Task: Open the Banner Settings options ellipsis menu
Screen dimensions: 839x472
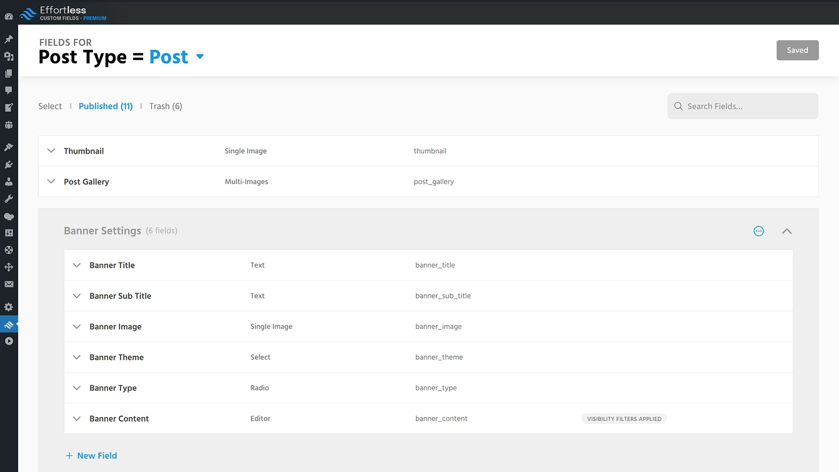Action: click(x=759, y=231)
